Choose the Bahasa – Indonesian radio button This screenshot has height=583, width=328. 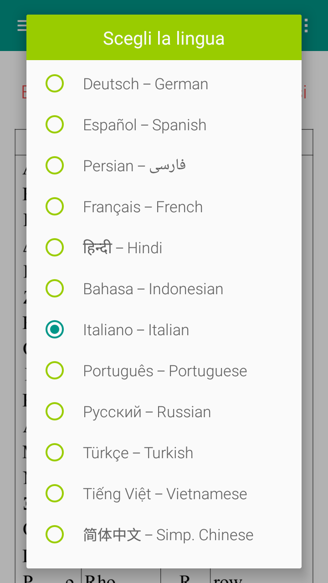(55, 289)
